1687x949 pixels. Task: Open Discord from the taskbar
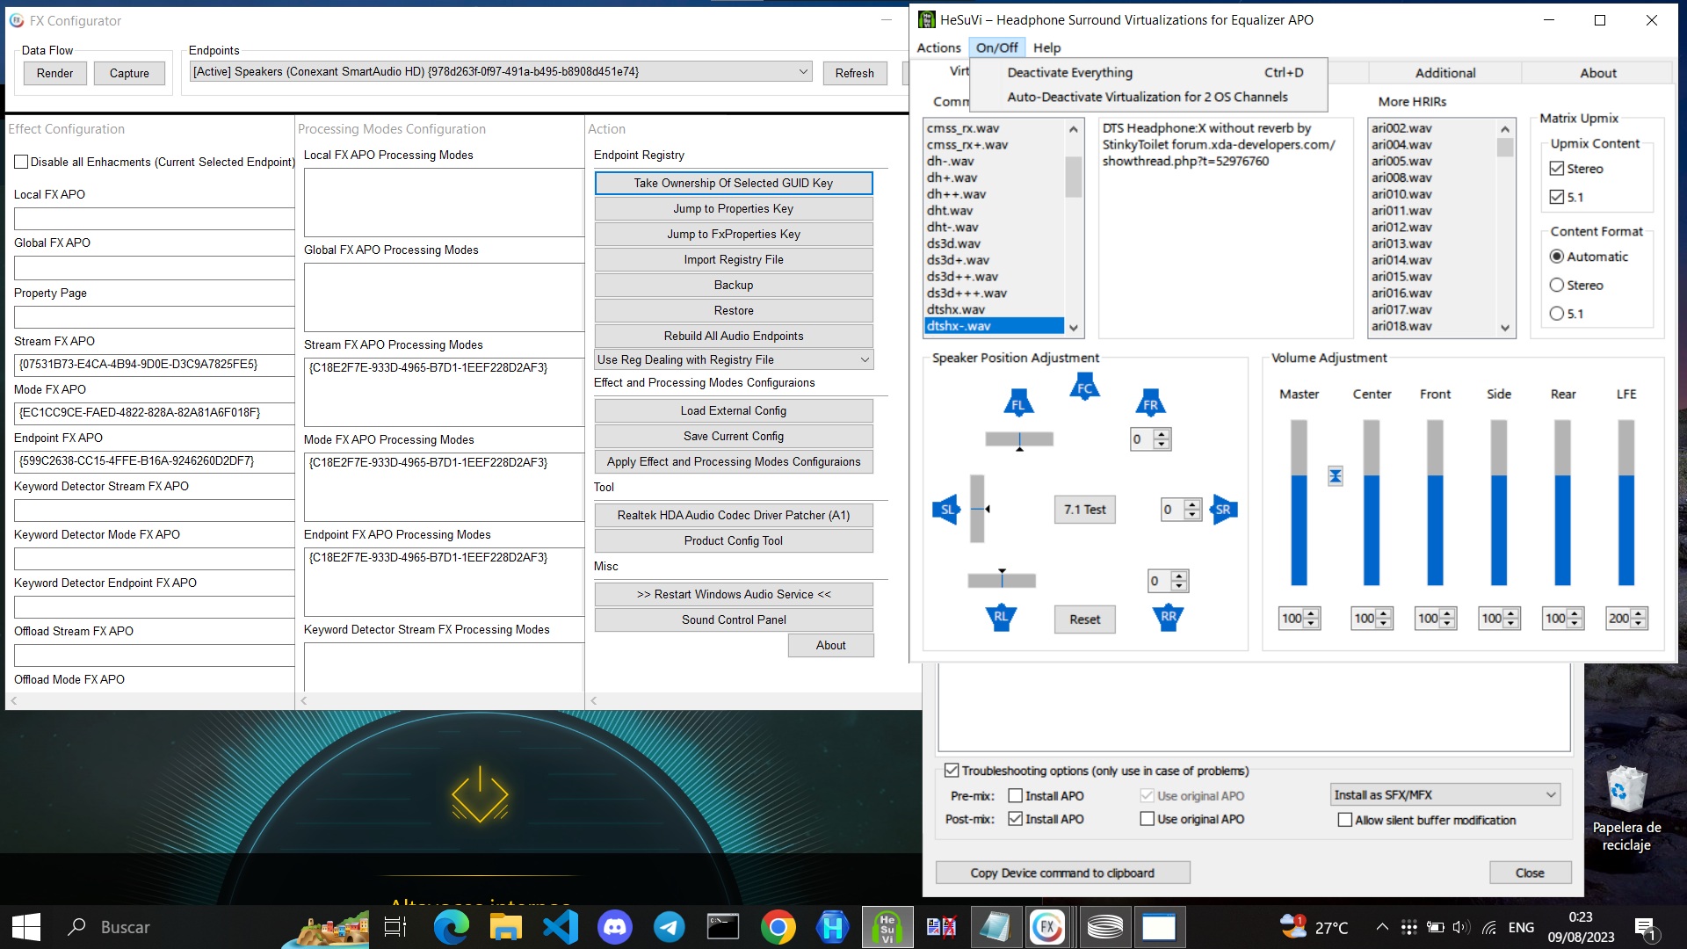pyautogui.click(x=615, y=927)
